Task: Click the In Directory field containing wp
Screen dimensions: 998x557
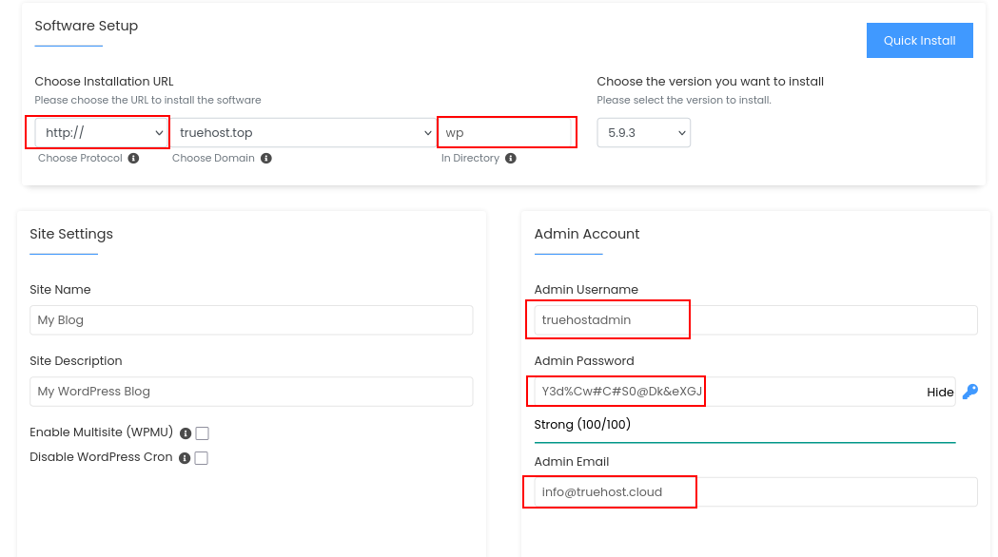Action: pyautogui.click(x=507, y=132)
